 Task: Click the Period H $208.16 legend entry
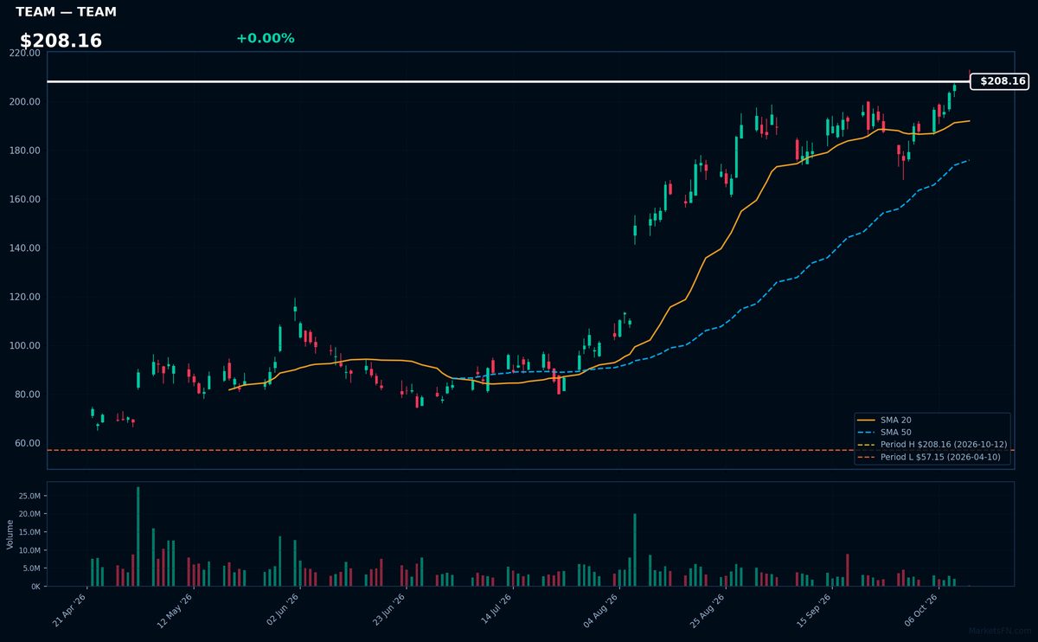pos(932,444)
